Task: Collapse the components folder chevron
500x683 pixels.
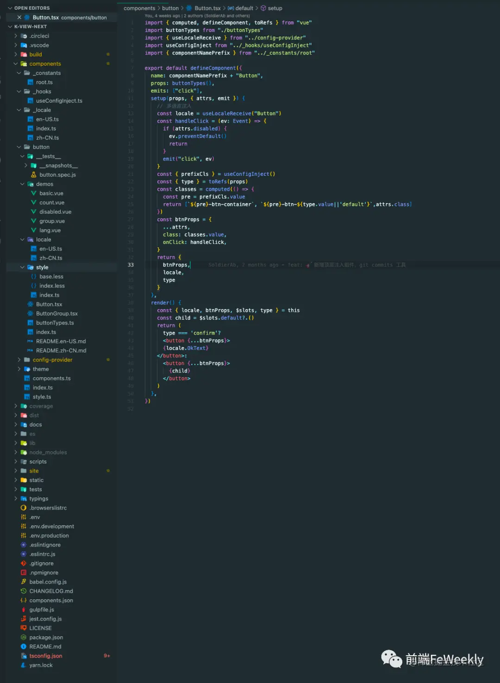Action: click(x=16, y=63)
